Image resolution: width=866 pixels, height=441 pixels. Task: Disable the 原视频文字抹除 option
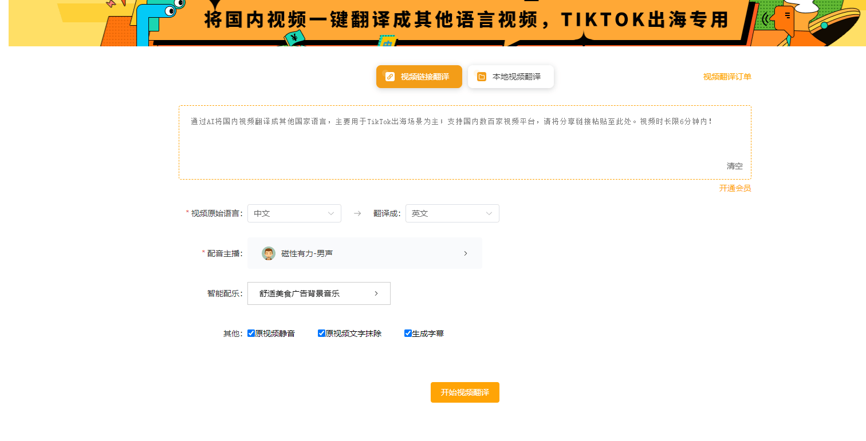point(321,333)
